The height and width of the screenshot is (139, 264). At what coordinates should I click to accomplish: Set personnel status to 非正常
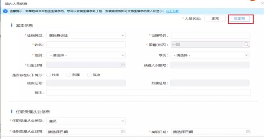[x=239, y=18]
